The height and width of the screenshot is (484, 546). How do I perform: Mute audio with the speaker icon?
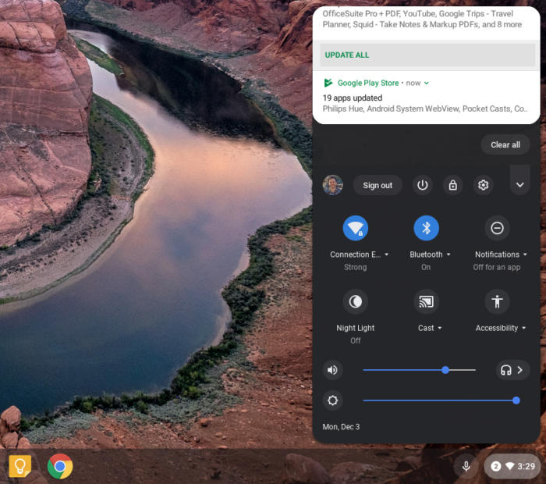pyautogui.click(x=332, y=370)
